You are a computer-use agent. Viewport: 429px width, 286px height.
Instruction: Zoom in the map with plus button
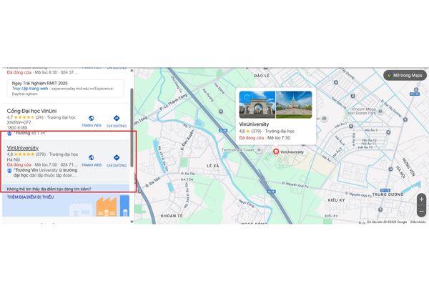[x=421, y=199]
